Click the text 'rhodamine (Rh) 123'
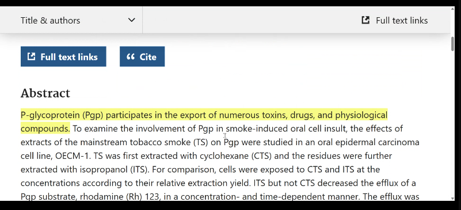 click(119, 196)
